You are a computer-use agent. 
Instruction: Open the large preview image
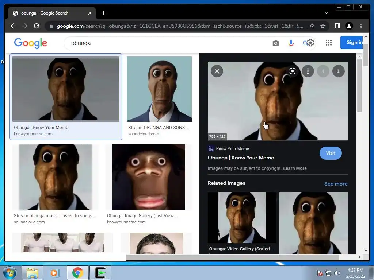(x=278, y=101)
